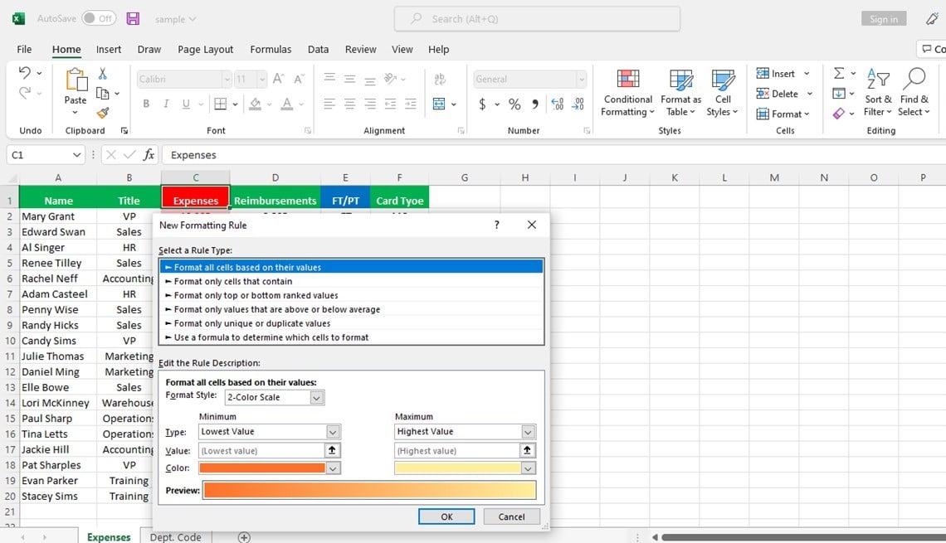Click the Save icon in title bar
This screenshot has width=946, height=543.
pyautogui.click(x=133, y=19)
